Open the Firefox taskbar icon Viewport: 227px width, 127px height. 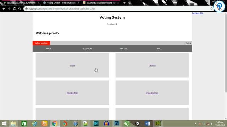click(65, 123)
